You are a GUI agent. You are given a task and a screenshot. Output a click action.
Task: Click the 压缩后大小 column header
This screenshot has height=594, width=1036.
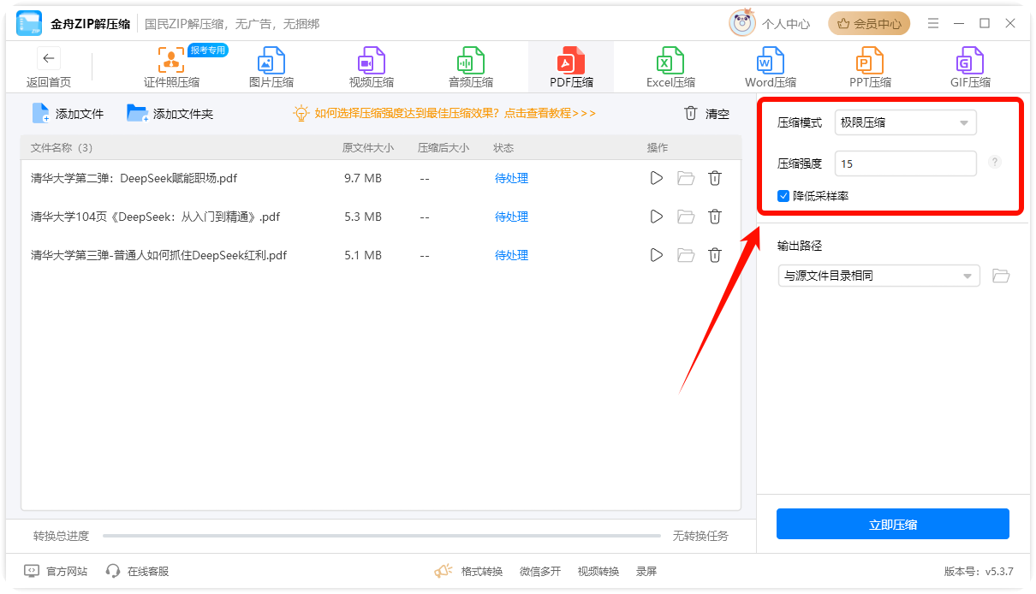pyautogui.click(x=444, y=148)
